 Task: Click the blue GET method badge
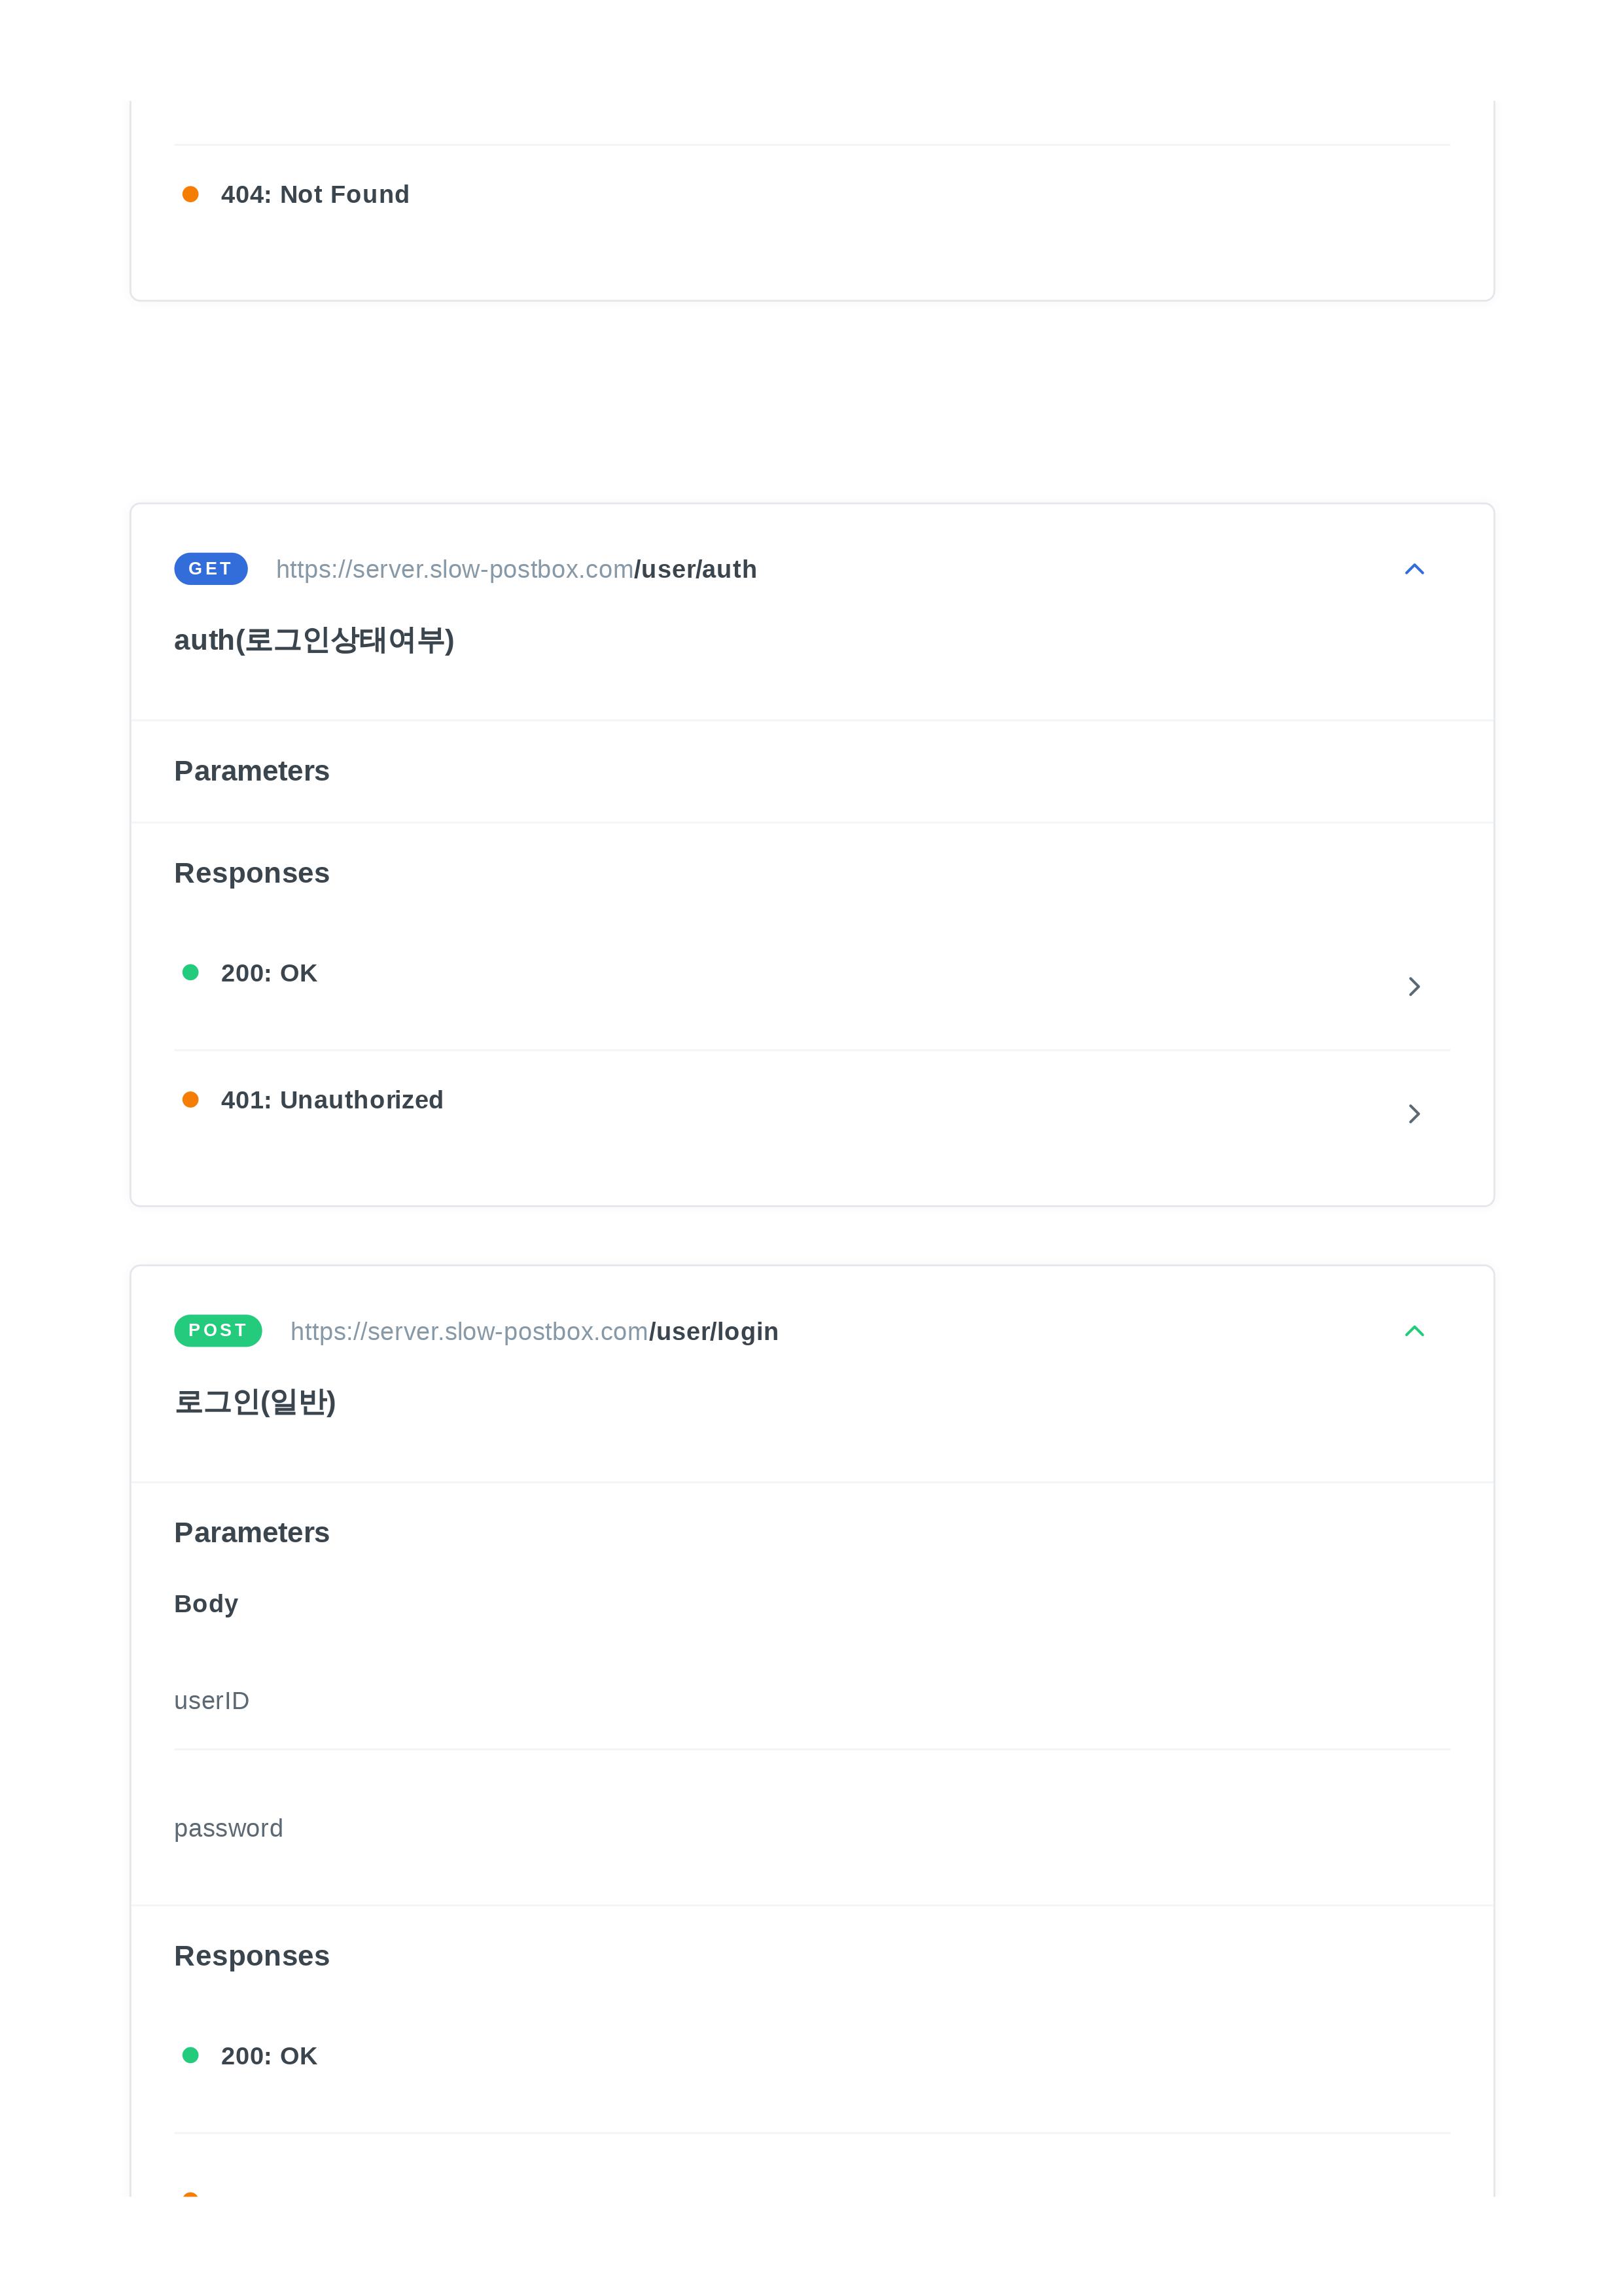tap(210, 569)
